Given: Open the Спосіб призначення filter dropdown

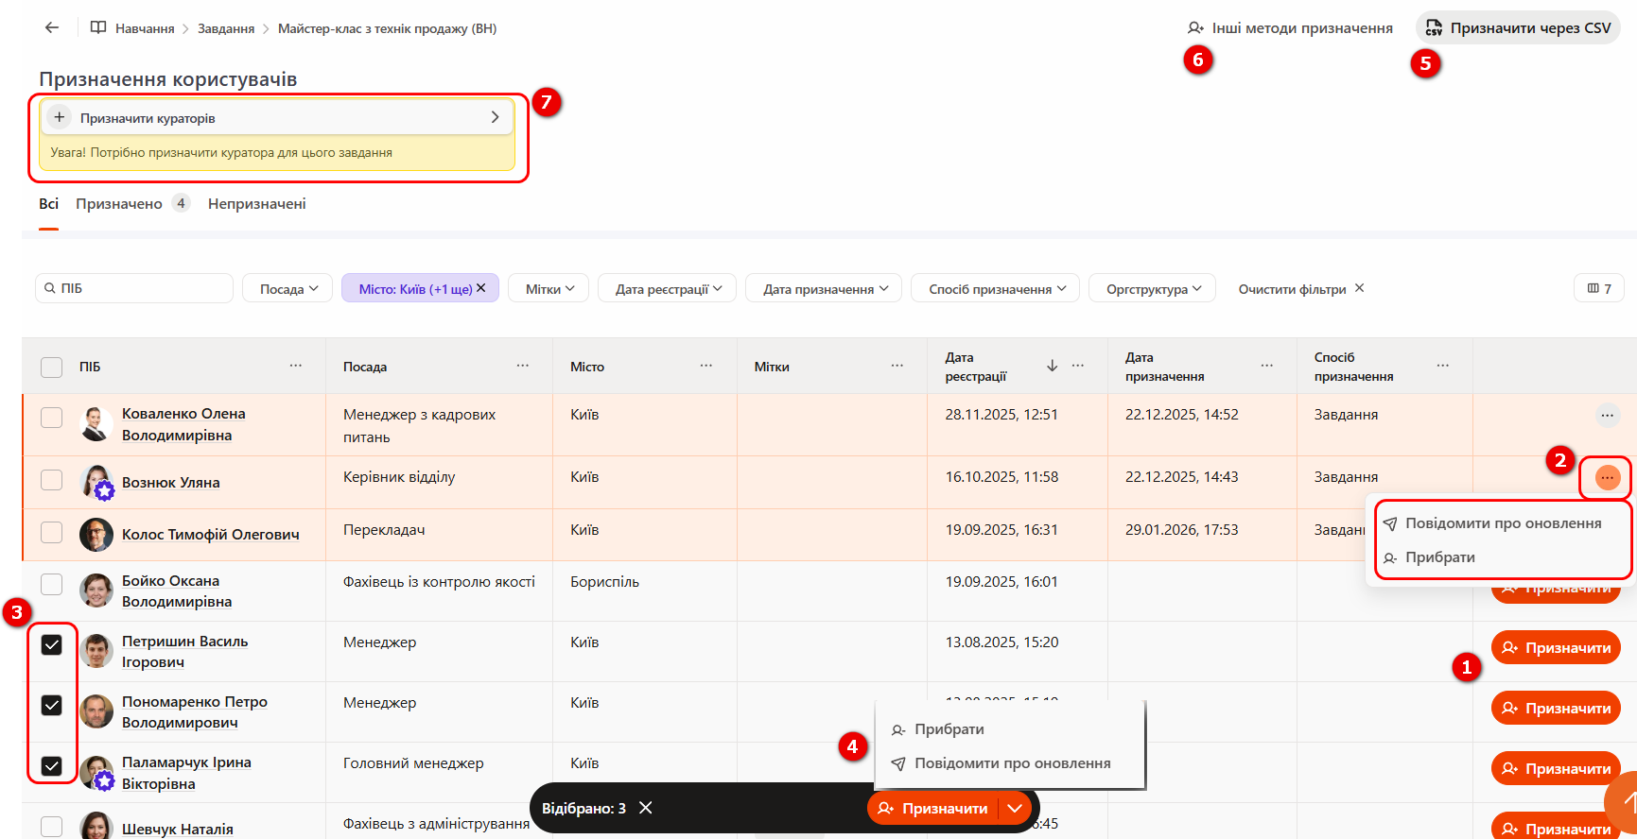Looking at the screenshot, I should [x=997, y=289].
